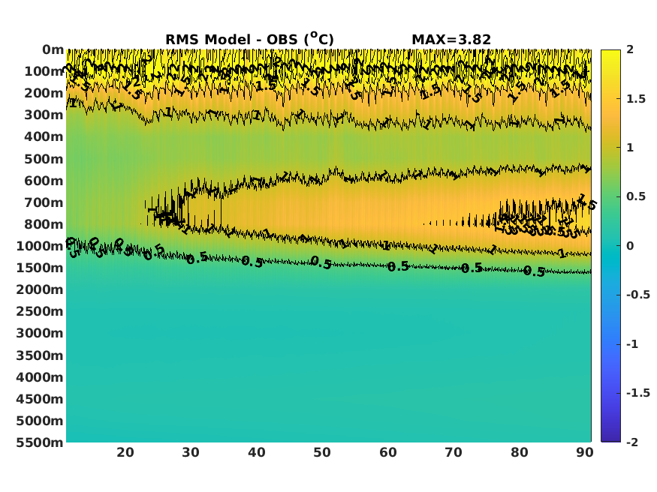Click the colorbar tick label -2

tap(632, 442)
